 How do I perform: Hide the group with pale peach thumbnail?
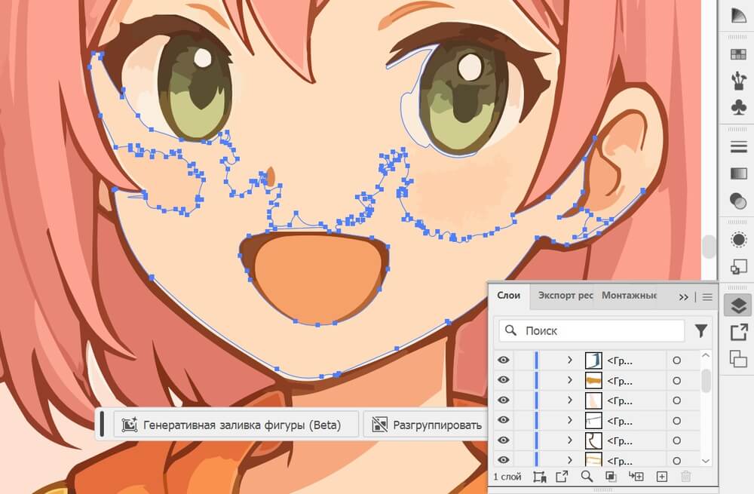pyautogui.click(x=504, y=400)
